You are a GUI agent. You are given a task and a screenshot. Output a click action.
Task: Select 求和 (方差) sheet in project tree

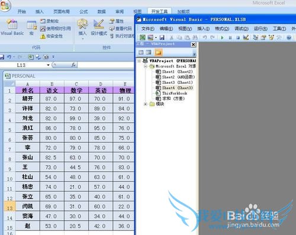(170, 99)
